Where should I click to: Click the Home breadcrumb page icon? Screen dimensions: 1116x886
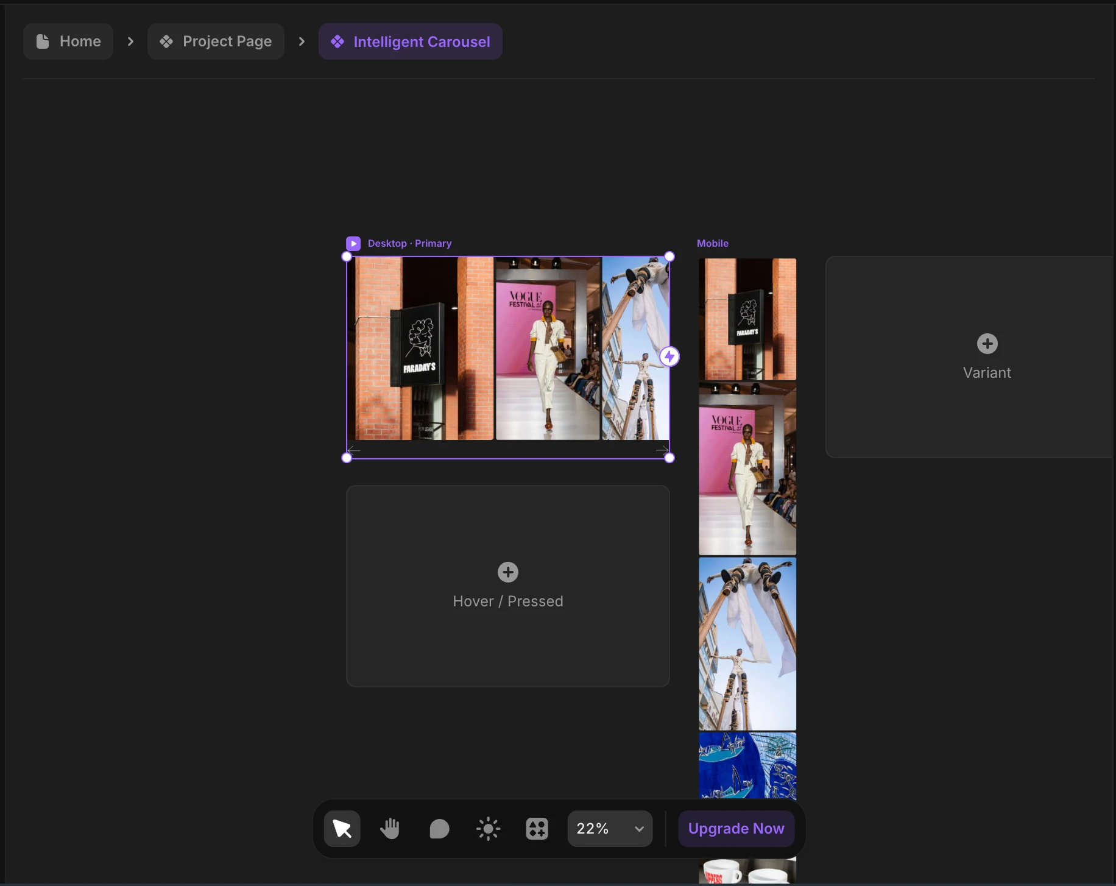click(43, 41)
